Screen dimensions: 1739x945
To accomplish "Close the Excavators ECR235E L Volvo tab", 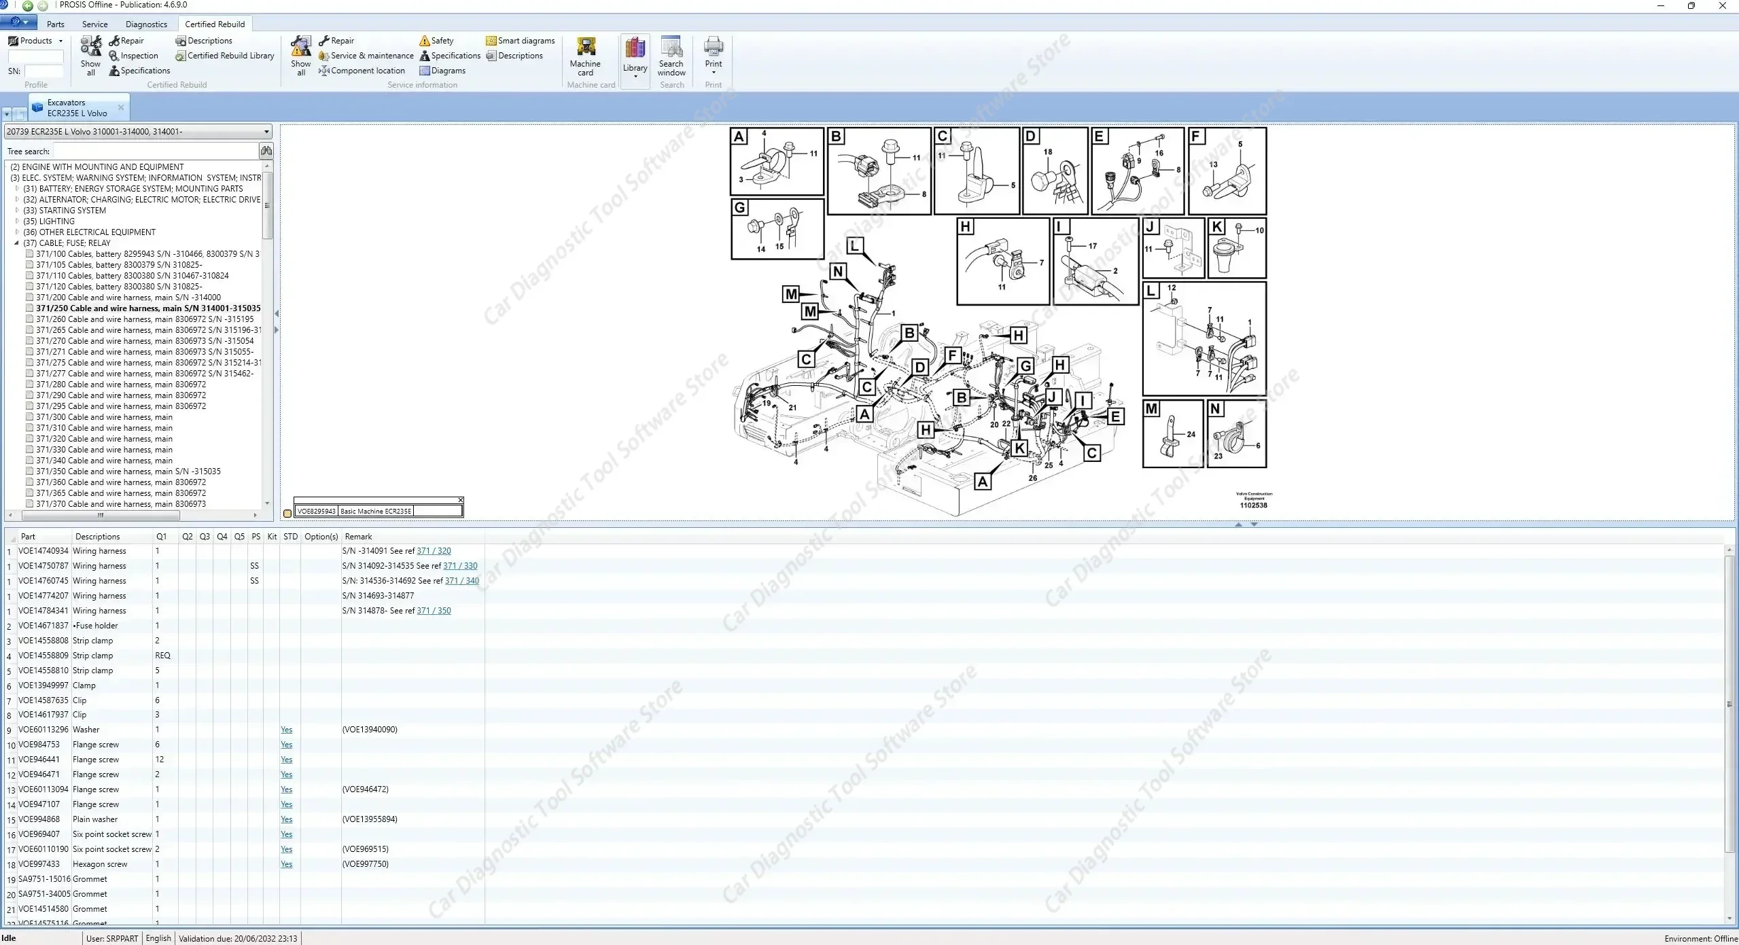I will (121, 107).
